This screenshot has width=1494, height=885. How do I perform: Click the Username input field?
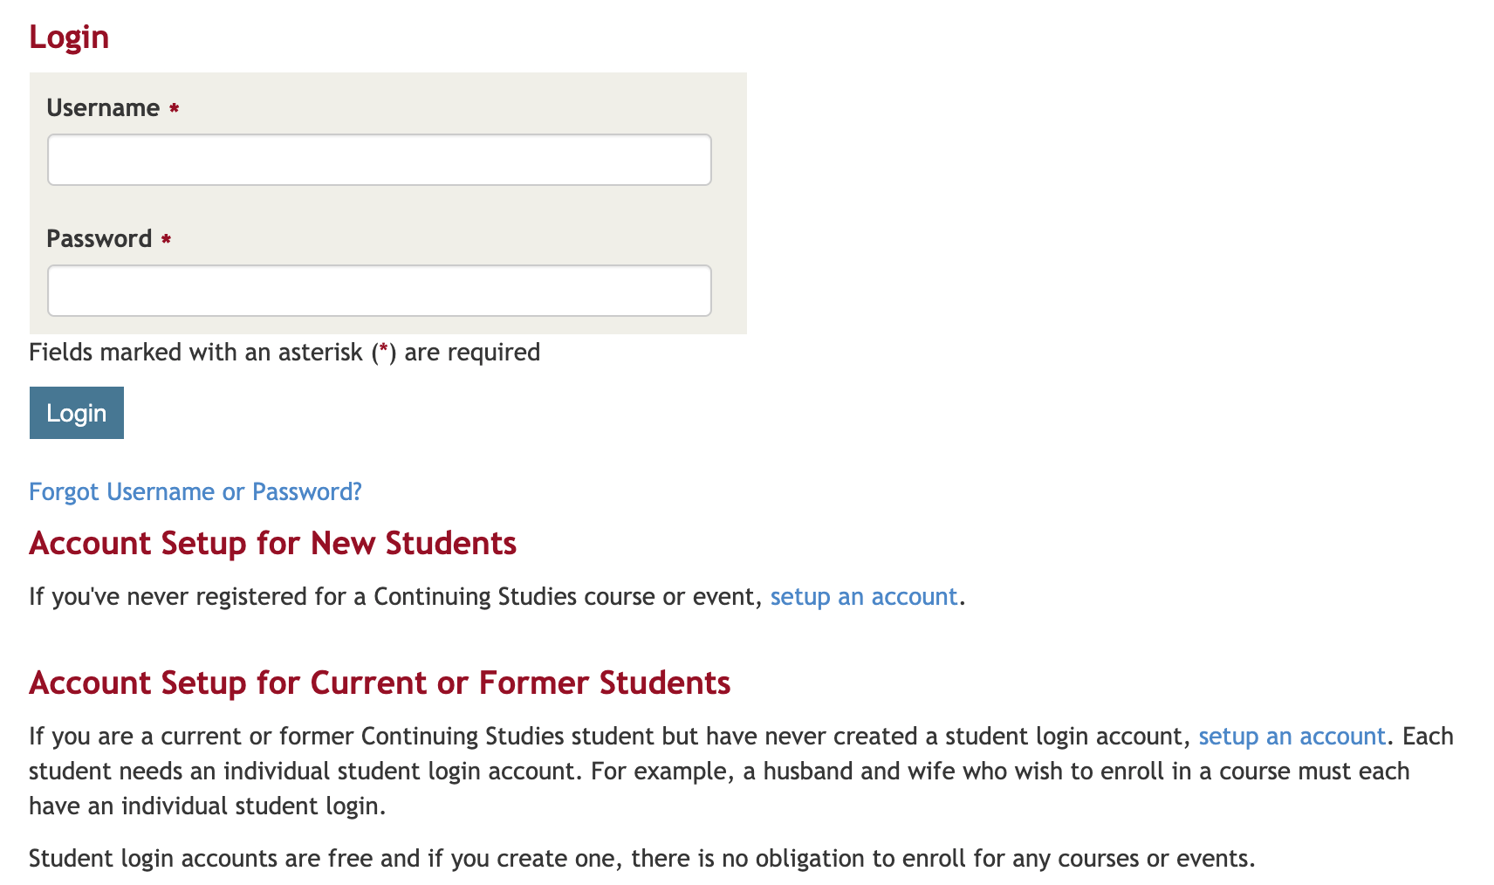coord(379,160)
